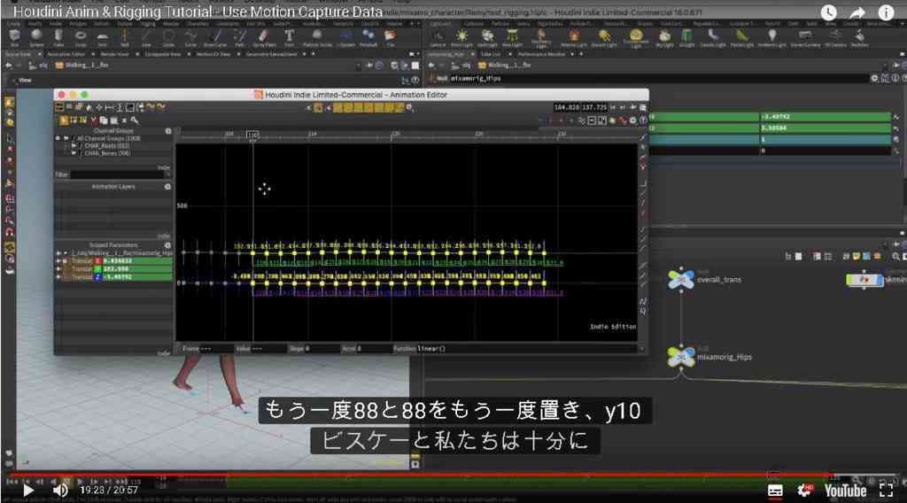This screenshot has height=503, width=907.
Task: Select the Torus shelf tool
Action: pyautogui.click(x=81, y=36)
